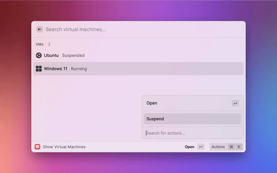Viewport: 277px width, 173px height.
Task: Click the back arrow button
Action: click(x=39, y=29)
